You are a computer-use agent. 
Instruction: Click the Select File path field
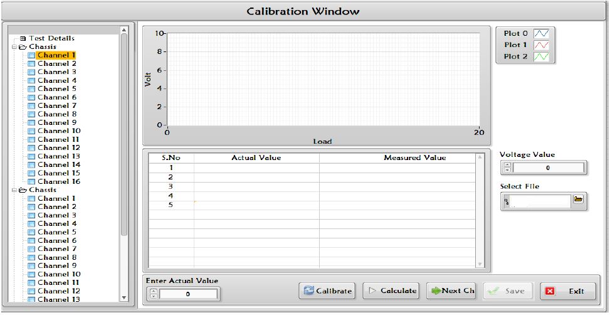[538, 201]
